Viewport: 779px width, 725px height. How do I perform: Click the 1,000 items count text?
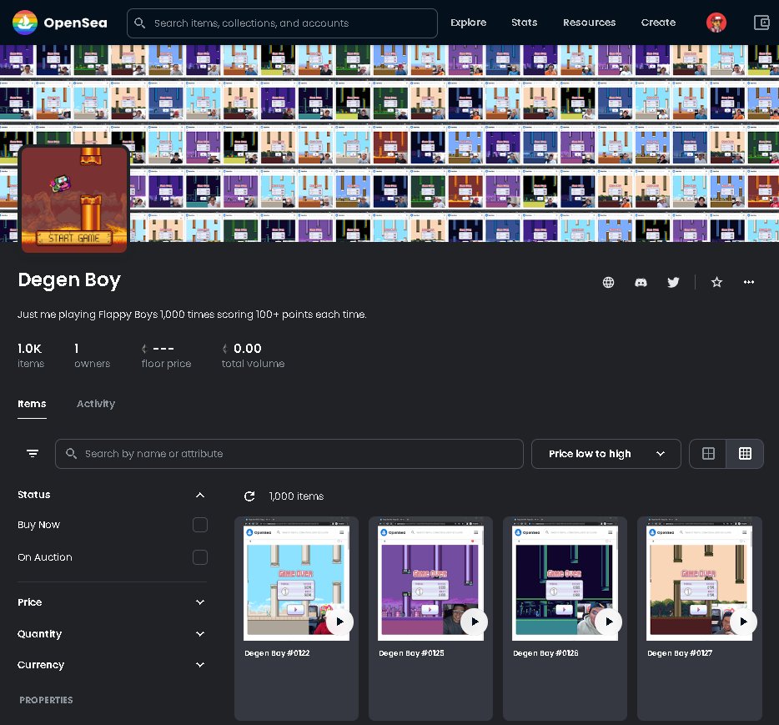(296, 496)
